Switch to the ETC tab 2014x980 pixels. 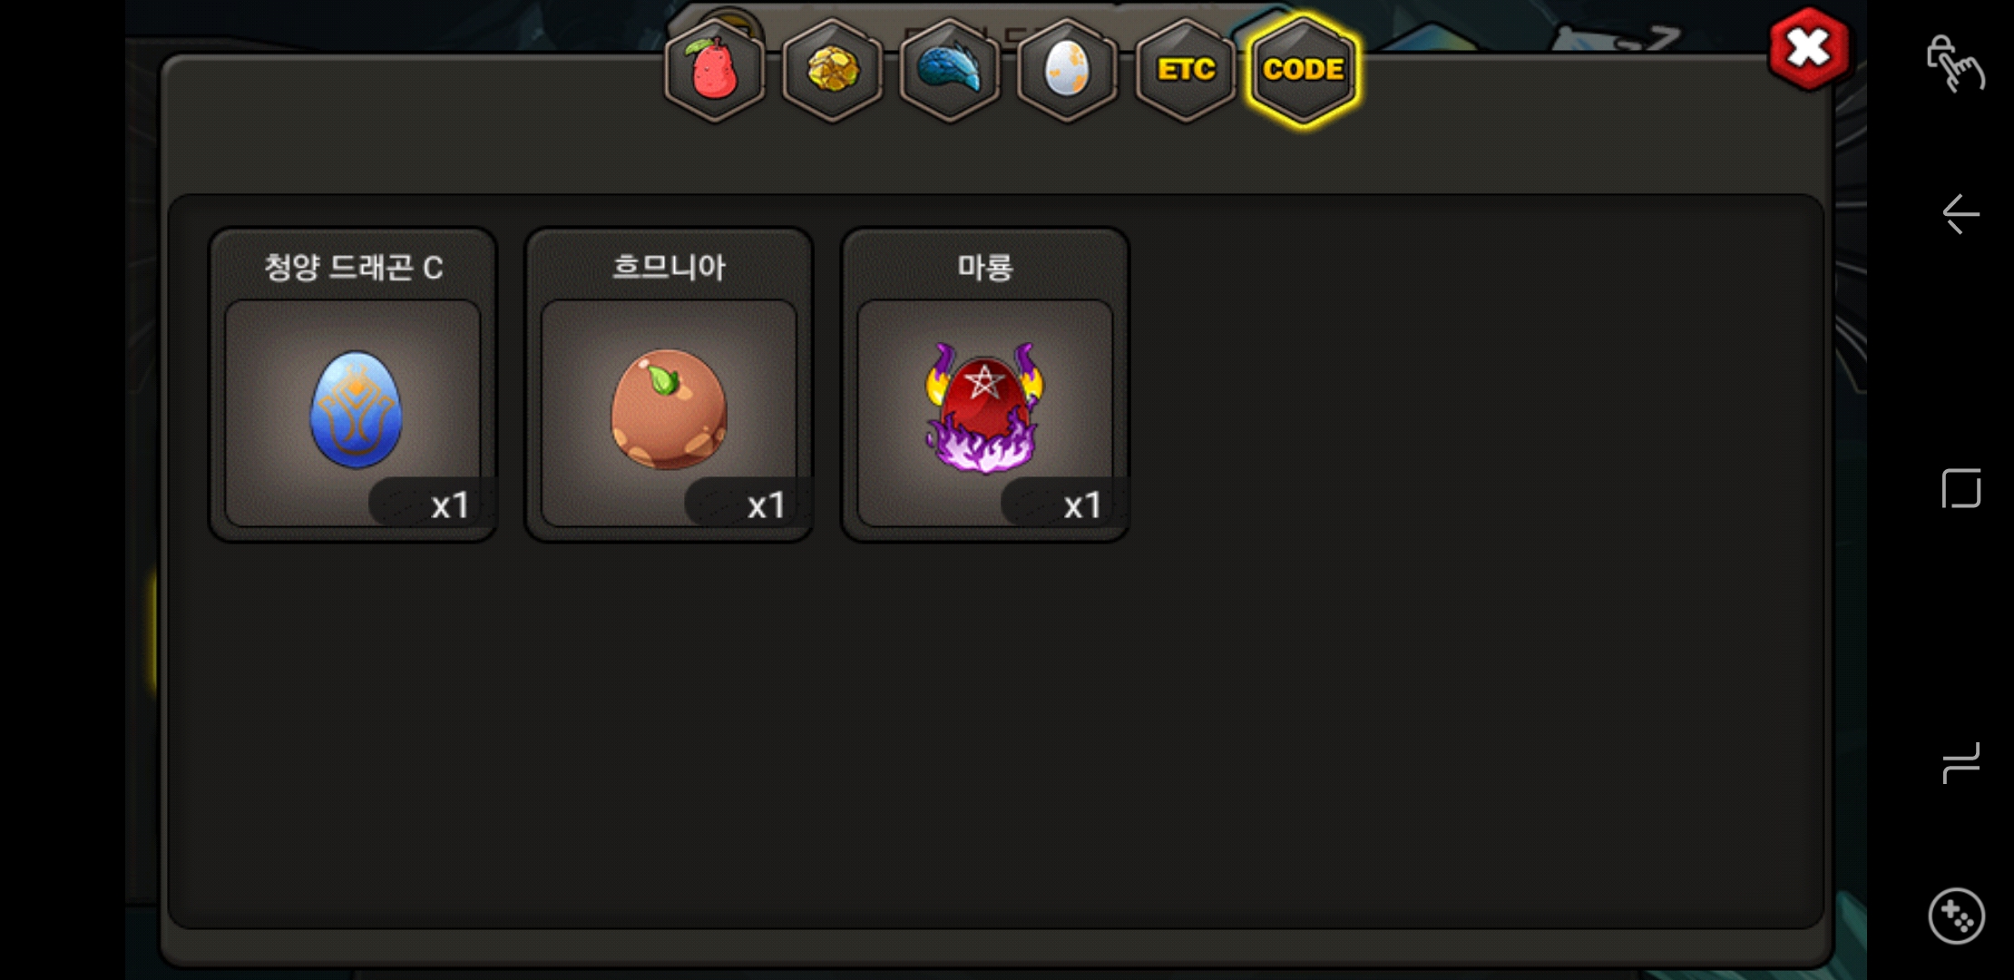pyautogui.click(x=1186, y=70)
